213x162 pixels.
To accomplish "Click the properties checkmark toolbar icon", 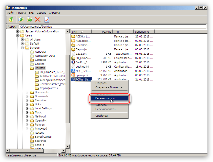I will 47,19.
